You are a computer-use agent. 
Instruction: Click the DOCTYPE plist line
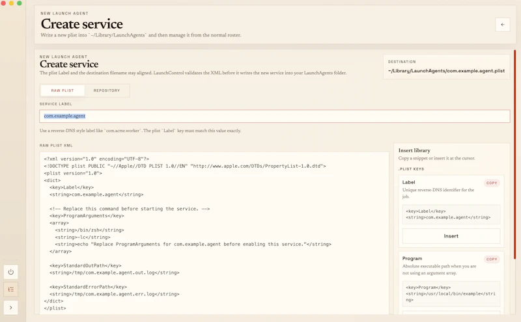185,166
